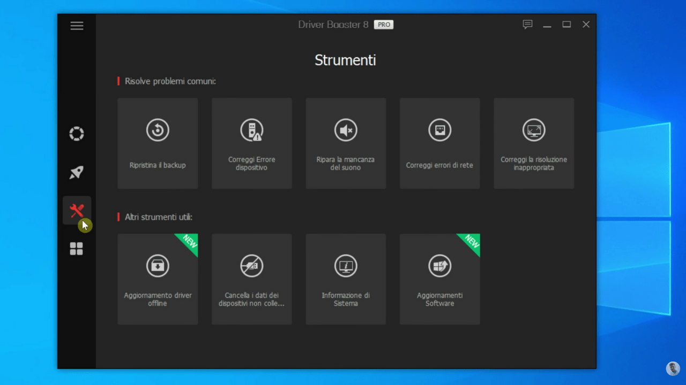Open the Scan section in sidebar
Image resolution: width=686 pixels, height=385 pixels.
pyautogui.click(x=77, y=134)
